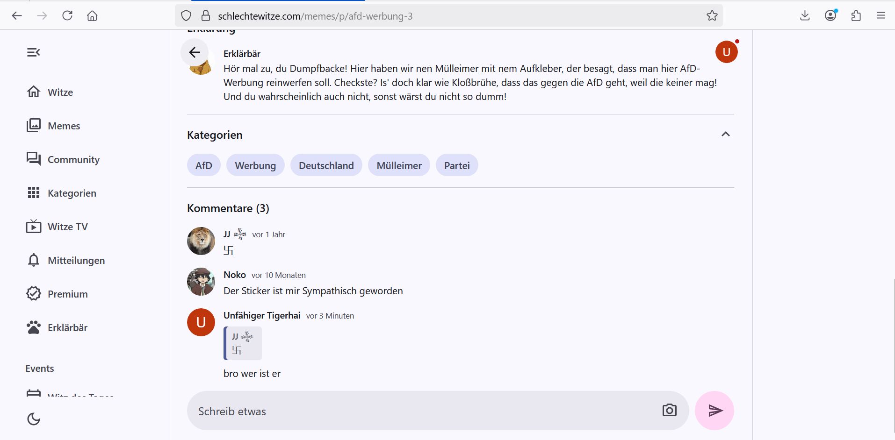The height and width of the screenshot is (440, 895).
Task: Select the Mülleimer category tag
Action: pos(399,165)
